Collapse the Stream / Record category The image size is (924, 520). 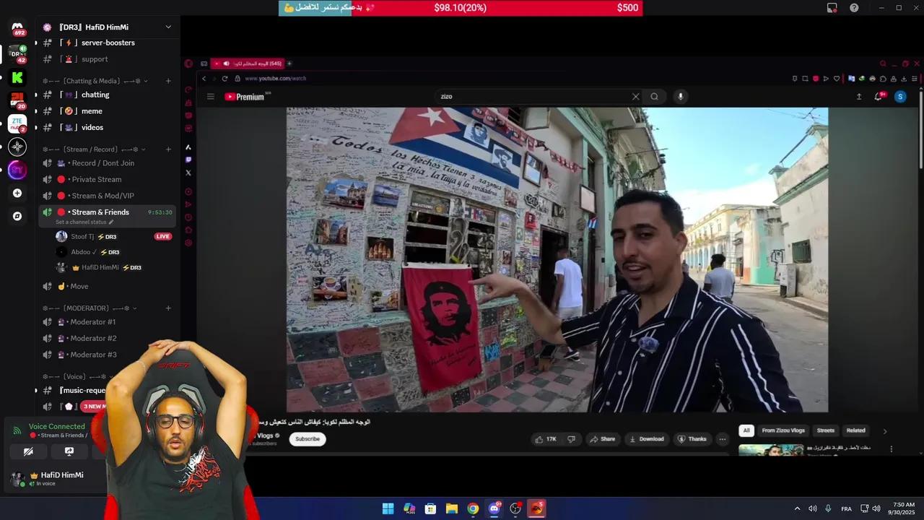94,149
